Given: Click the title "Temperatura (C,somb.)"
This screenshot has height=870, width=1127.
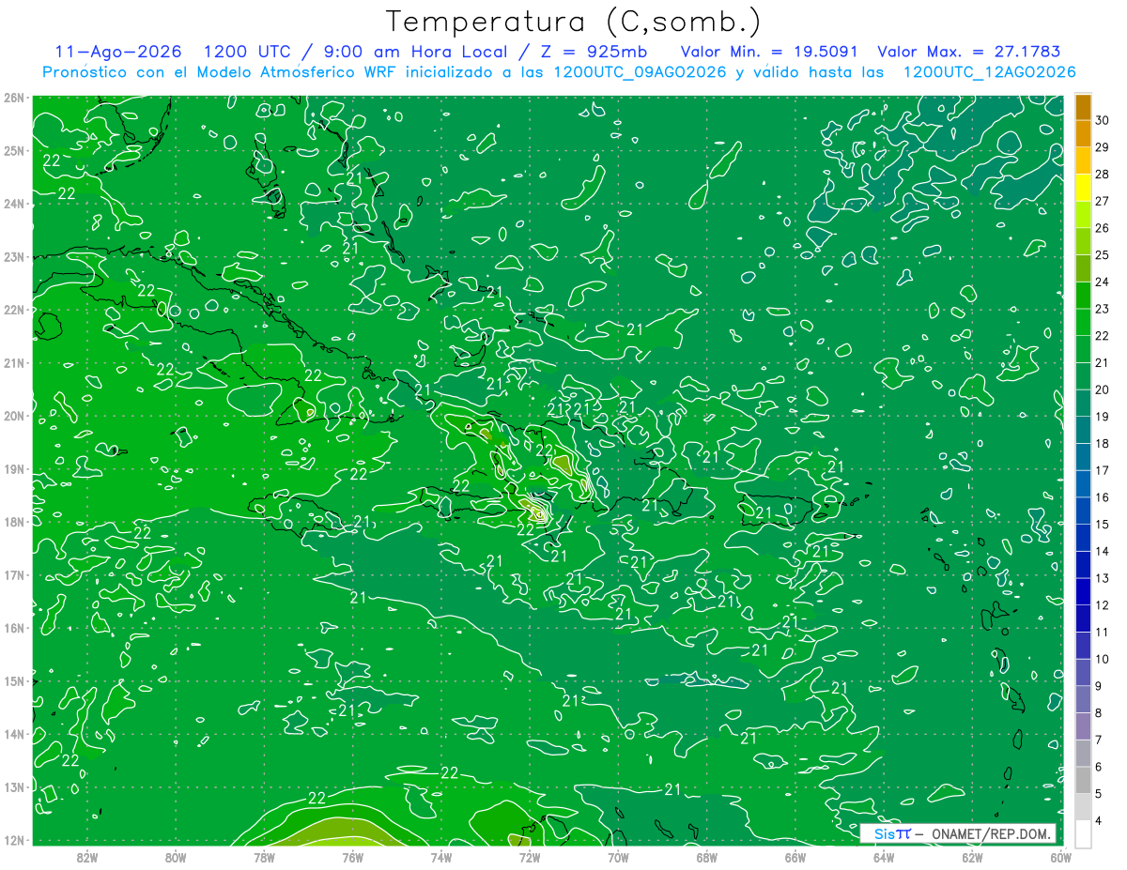Looking at the screenshot, I should point(574,23).
